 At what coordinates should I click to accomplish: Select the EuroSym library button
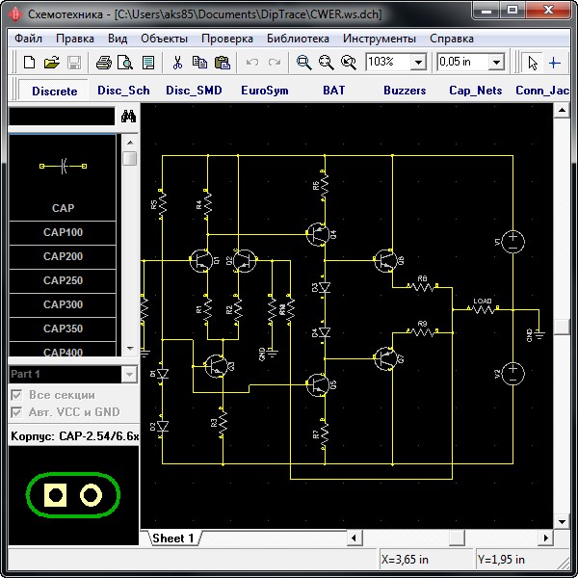(264, 90)
